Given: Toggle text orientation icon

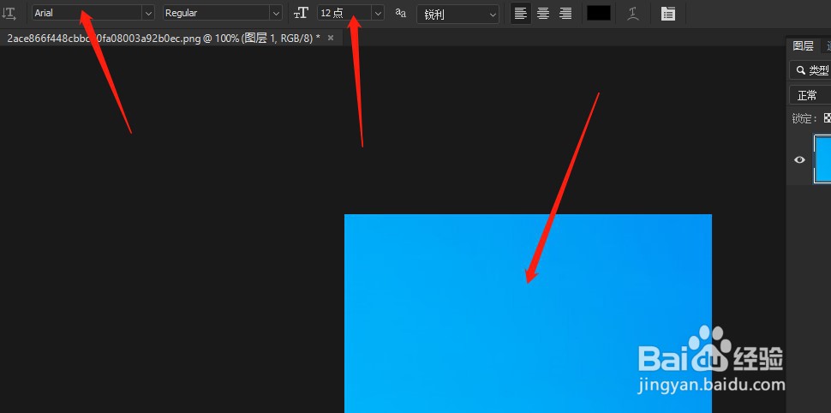Looking at the screenshot, I should point(9,13).
